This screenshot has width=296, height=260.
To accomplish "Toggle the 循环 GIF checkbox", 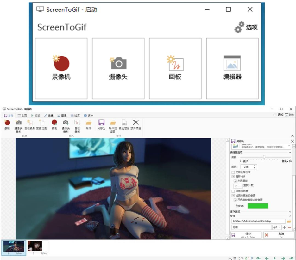I will click(x=233, y=177).
